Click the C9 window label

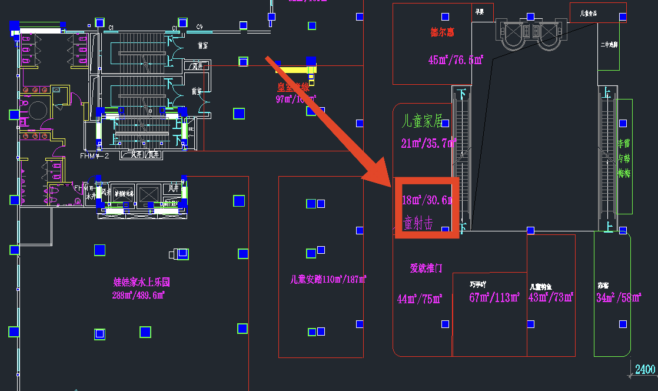coord(200,27)
